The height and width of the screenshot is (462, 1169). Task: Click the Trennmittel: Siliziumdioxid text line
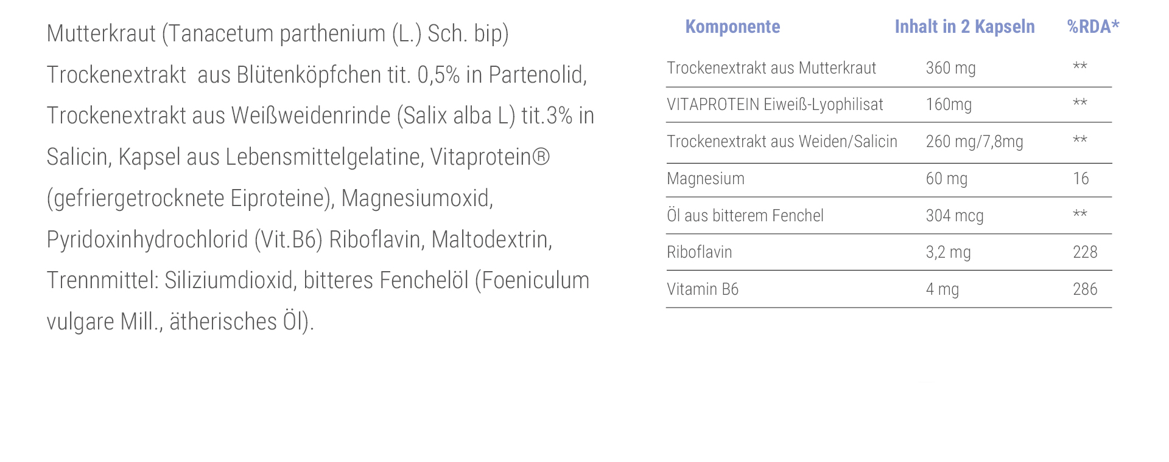point(318,280)
